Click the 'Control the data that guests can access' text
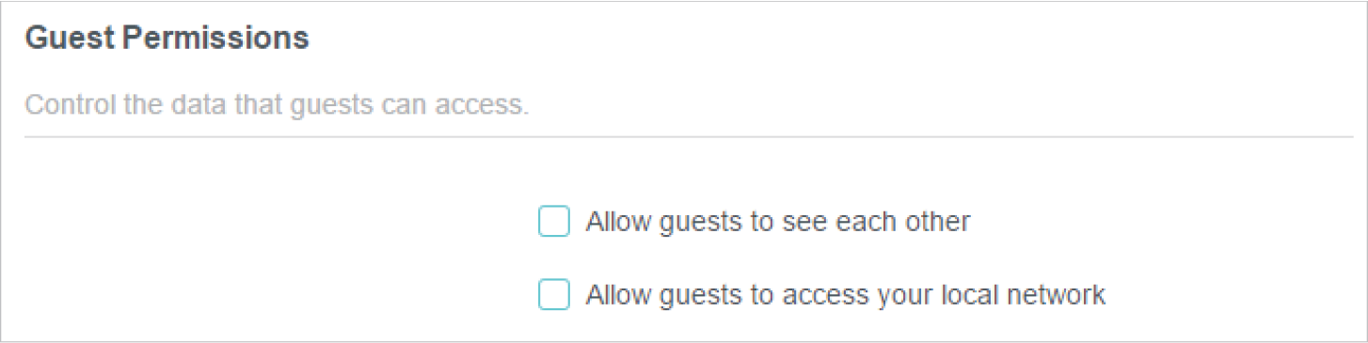Image resolution: width=1368 pixels, height=343 pixels. coord(278,104)
